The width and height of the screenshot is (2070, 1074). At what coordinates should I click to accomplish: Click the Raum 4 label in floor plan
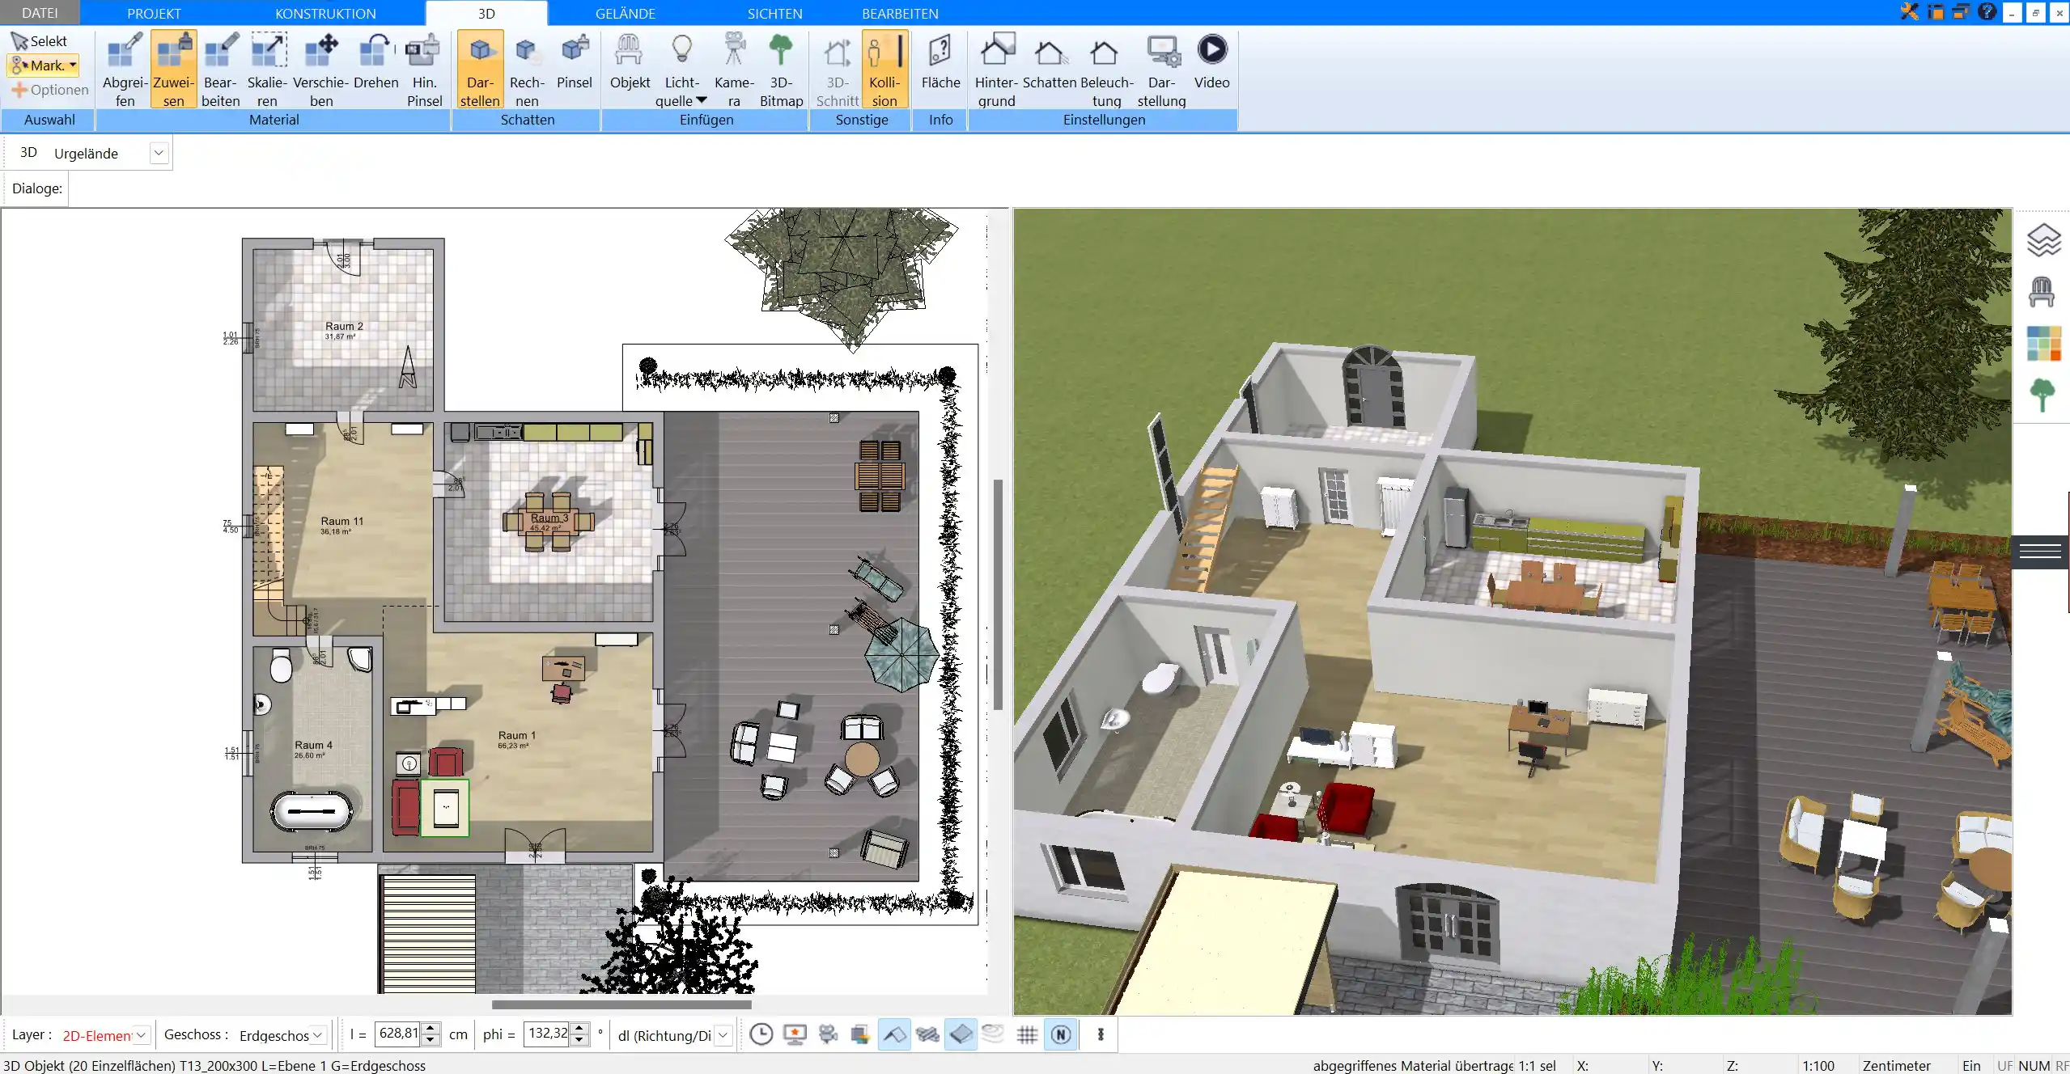coord(313,745)
